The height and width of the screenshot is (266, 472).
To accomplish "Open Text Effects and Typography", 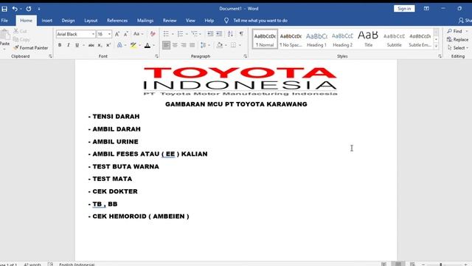I will tap(119, 45).
